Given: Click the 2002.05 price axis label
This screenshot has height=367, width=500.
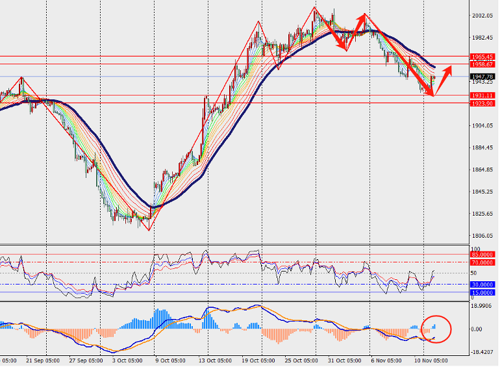Looking at the screenshot, I should pos(482,16).
